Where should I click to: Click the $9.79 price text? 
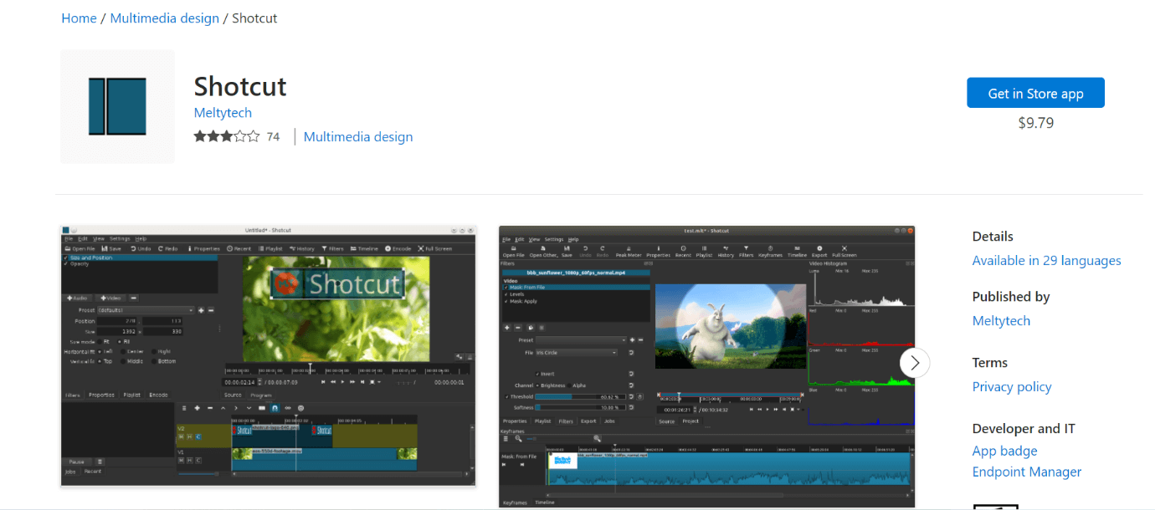tap(1035, 123)
